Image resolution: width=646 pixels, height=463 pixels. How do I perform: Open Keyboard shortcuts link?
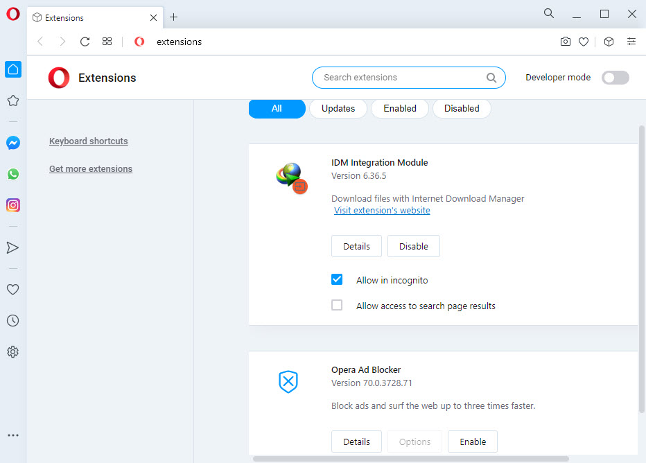click(89, 141)
